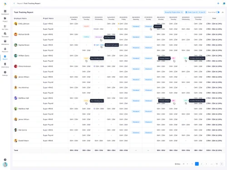Click the grand total in Total row

[x=214, y=151]
